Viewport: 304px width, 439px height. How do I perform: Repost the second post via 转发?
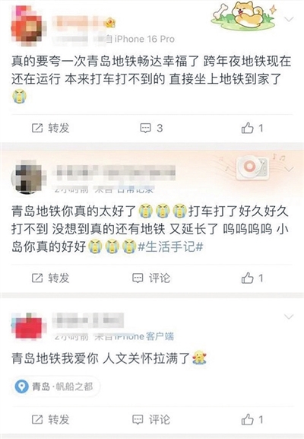(x=50, y=278)
